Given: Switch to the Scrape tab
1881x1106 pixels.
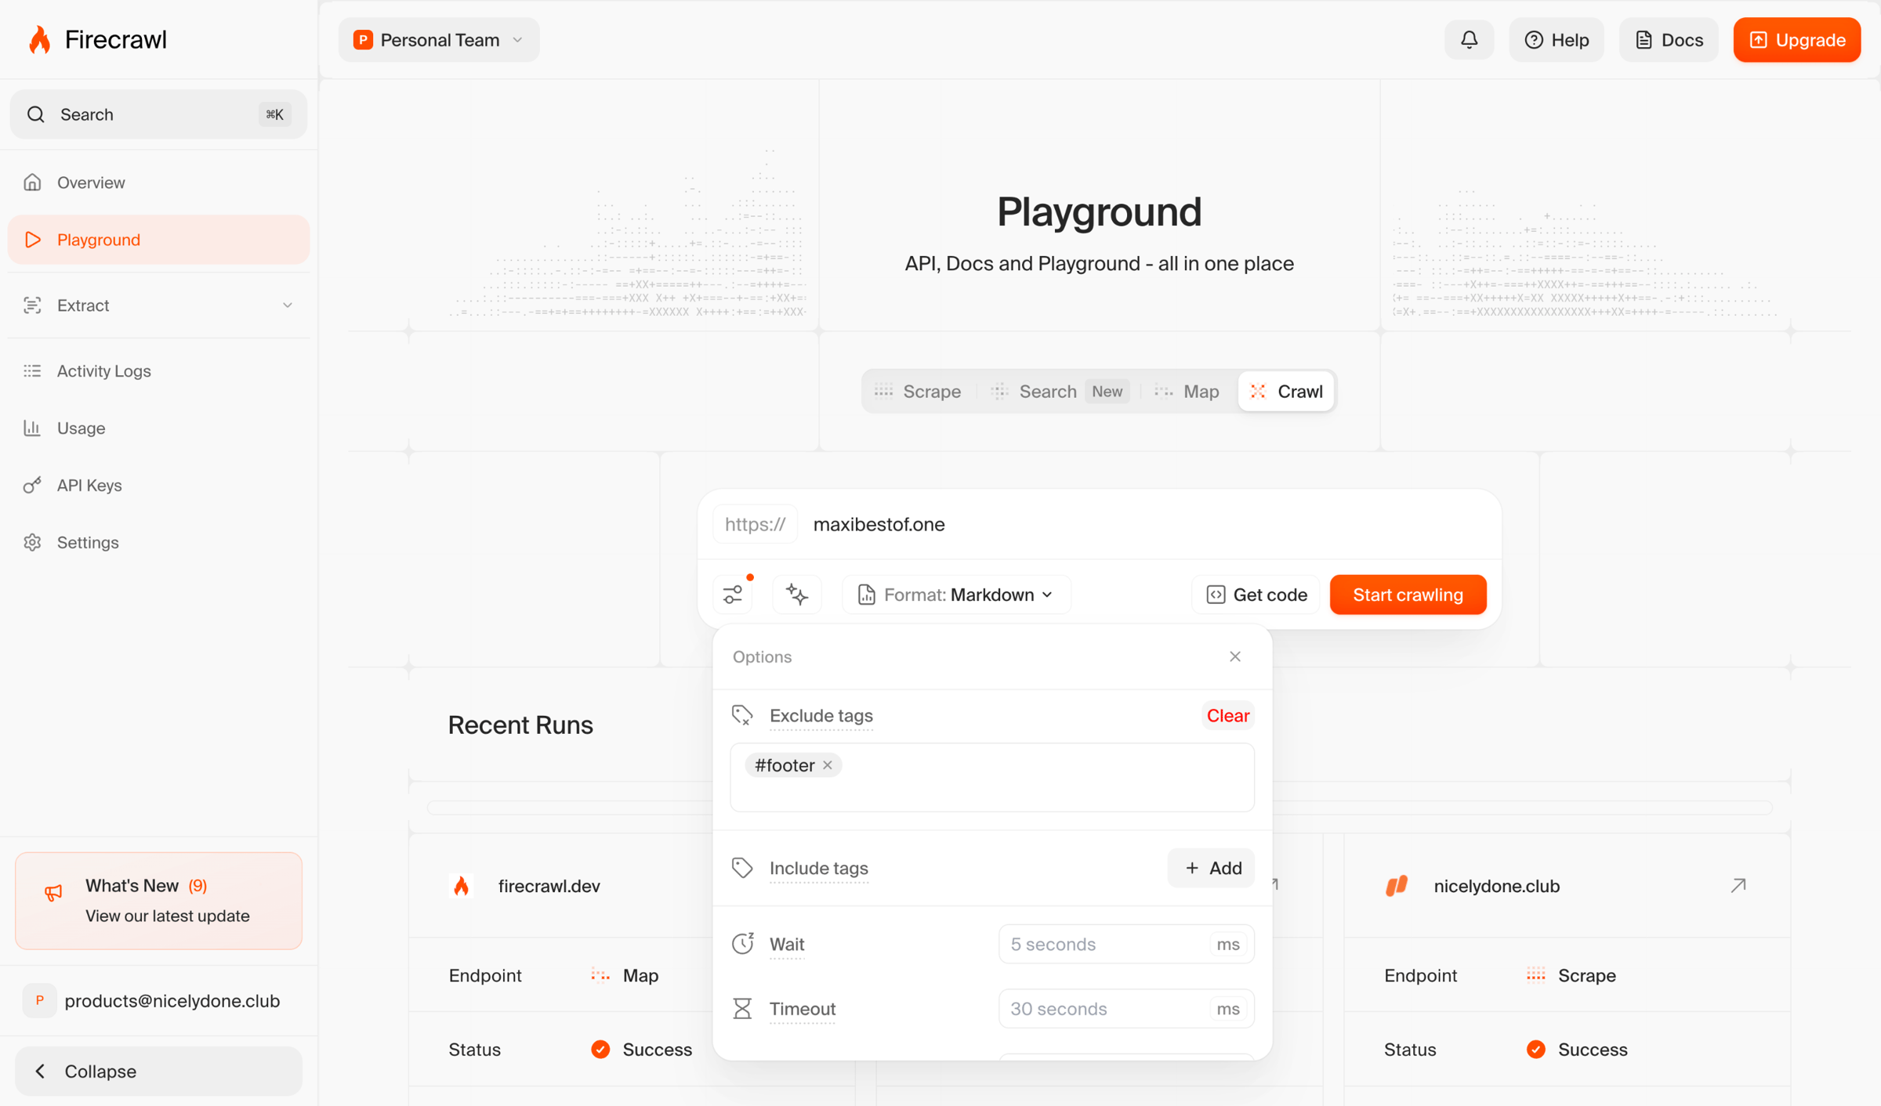Looking at the screenshot, I should pos(919,392).
